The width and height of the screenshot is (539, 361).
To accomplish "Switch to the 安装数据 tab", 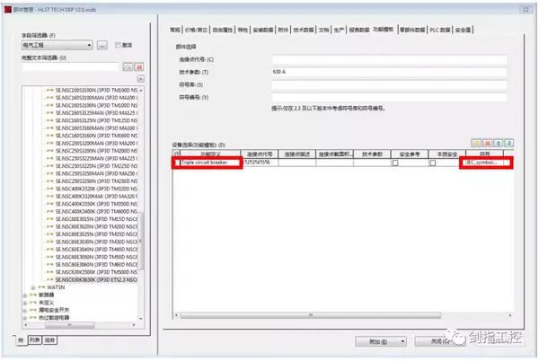I will click(x=263, y=30).
